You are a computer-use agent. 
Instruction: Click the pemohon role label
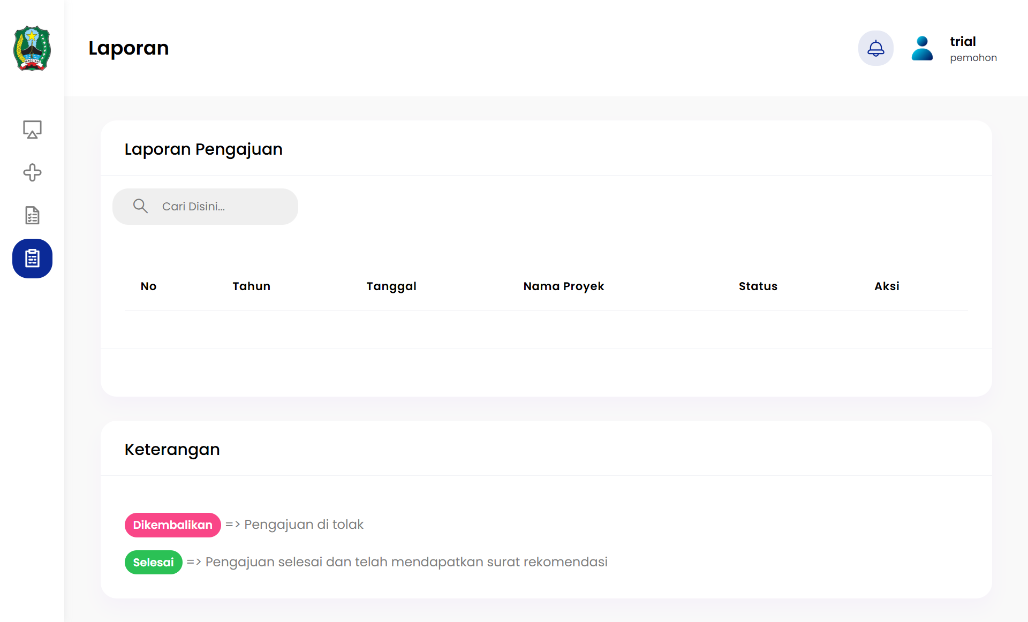(x=973, y=58)
